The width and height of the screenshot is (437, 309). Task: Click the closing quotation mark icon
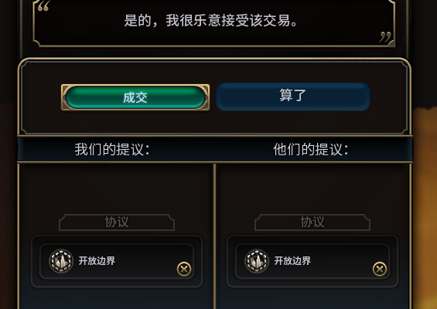(x=385, y=37)
